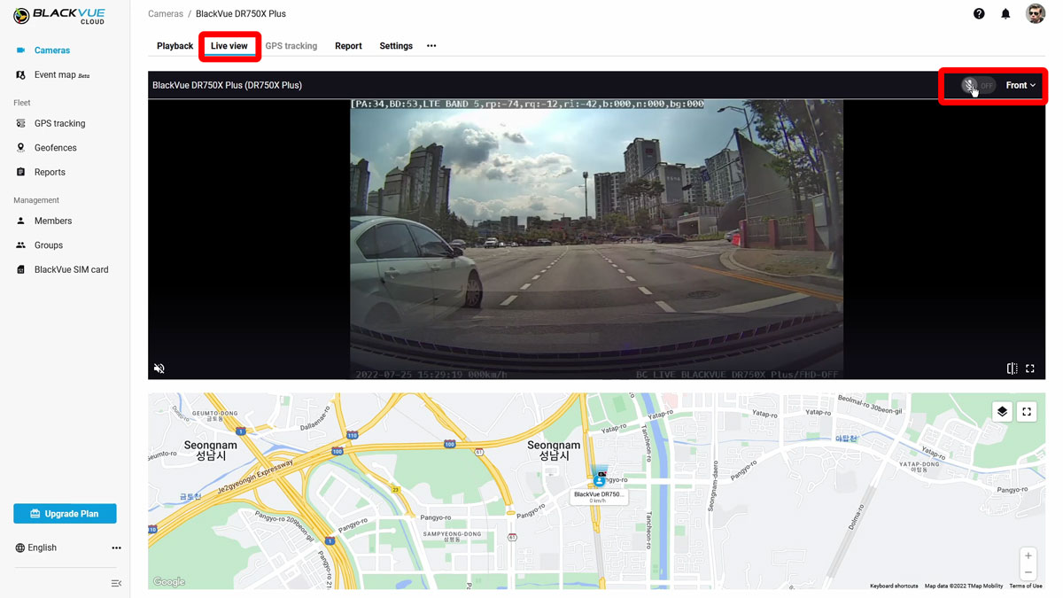This screenshot has height=598, width=1063.
Task: Open the Front camera dropdown
Action: pos(1020,86)
